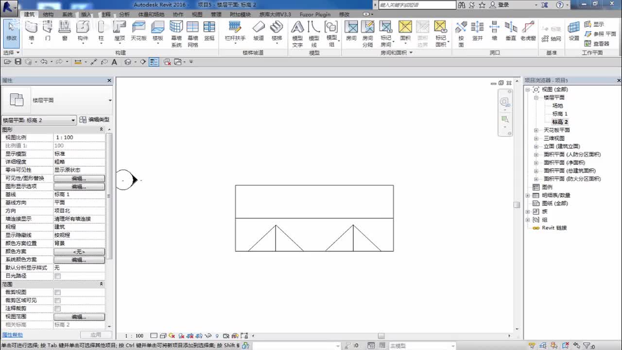Expand the 选择 panel dropdown
This screenshot has width=622, height=350.
[11, 52]
